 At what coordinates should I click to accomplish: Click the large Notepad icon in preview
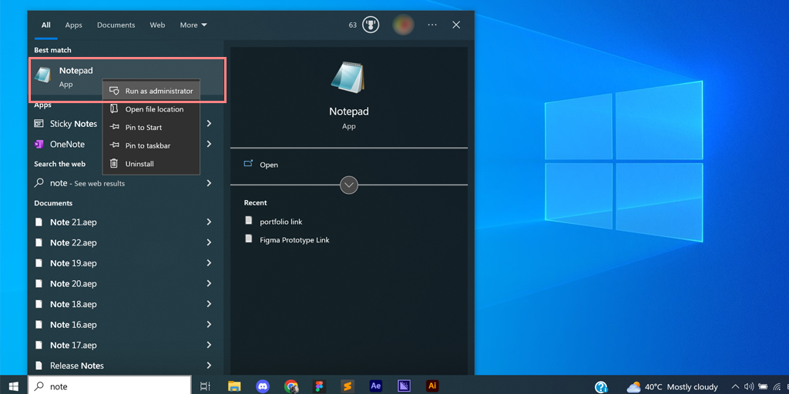pyautogui.click(x=348, y=78)
